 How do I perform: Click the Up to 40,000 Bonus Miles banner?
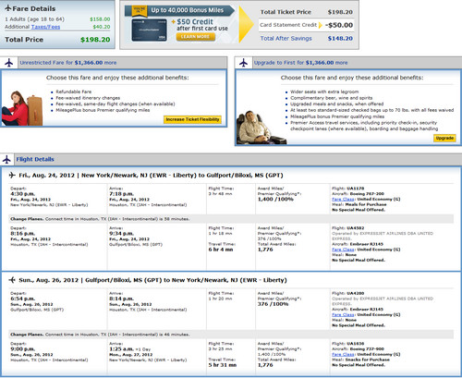point(179,10)
